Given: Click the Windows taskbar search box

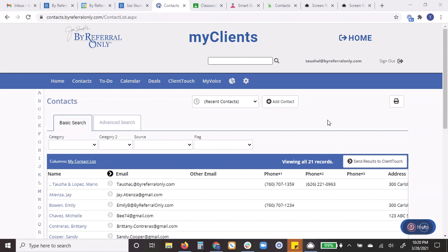Looking at the screenshot, I should (x=72, y=245).
